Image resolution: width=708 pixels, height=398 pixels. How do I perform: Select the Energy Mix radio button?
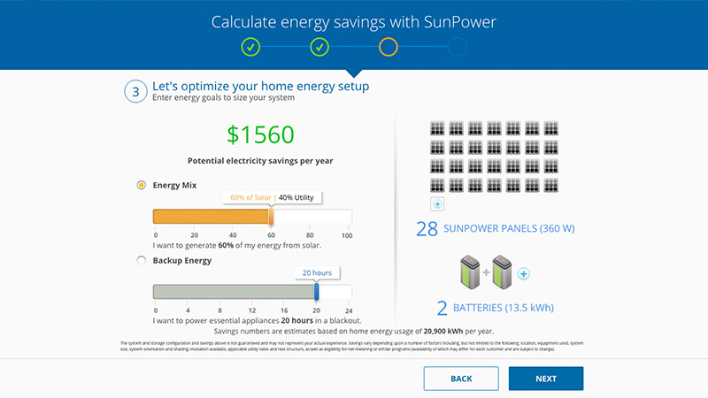click(141, 185)
